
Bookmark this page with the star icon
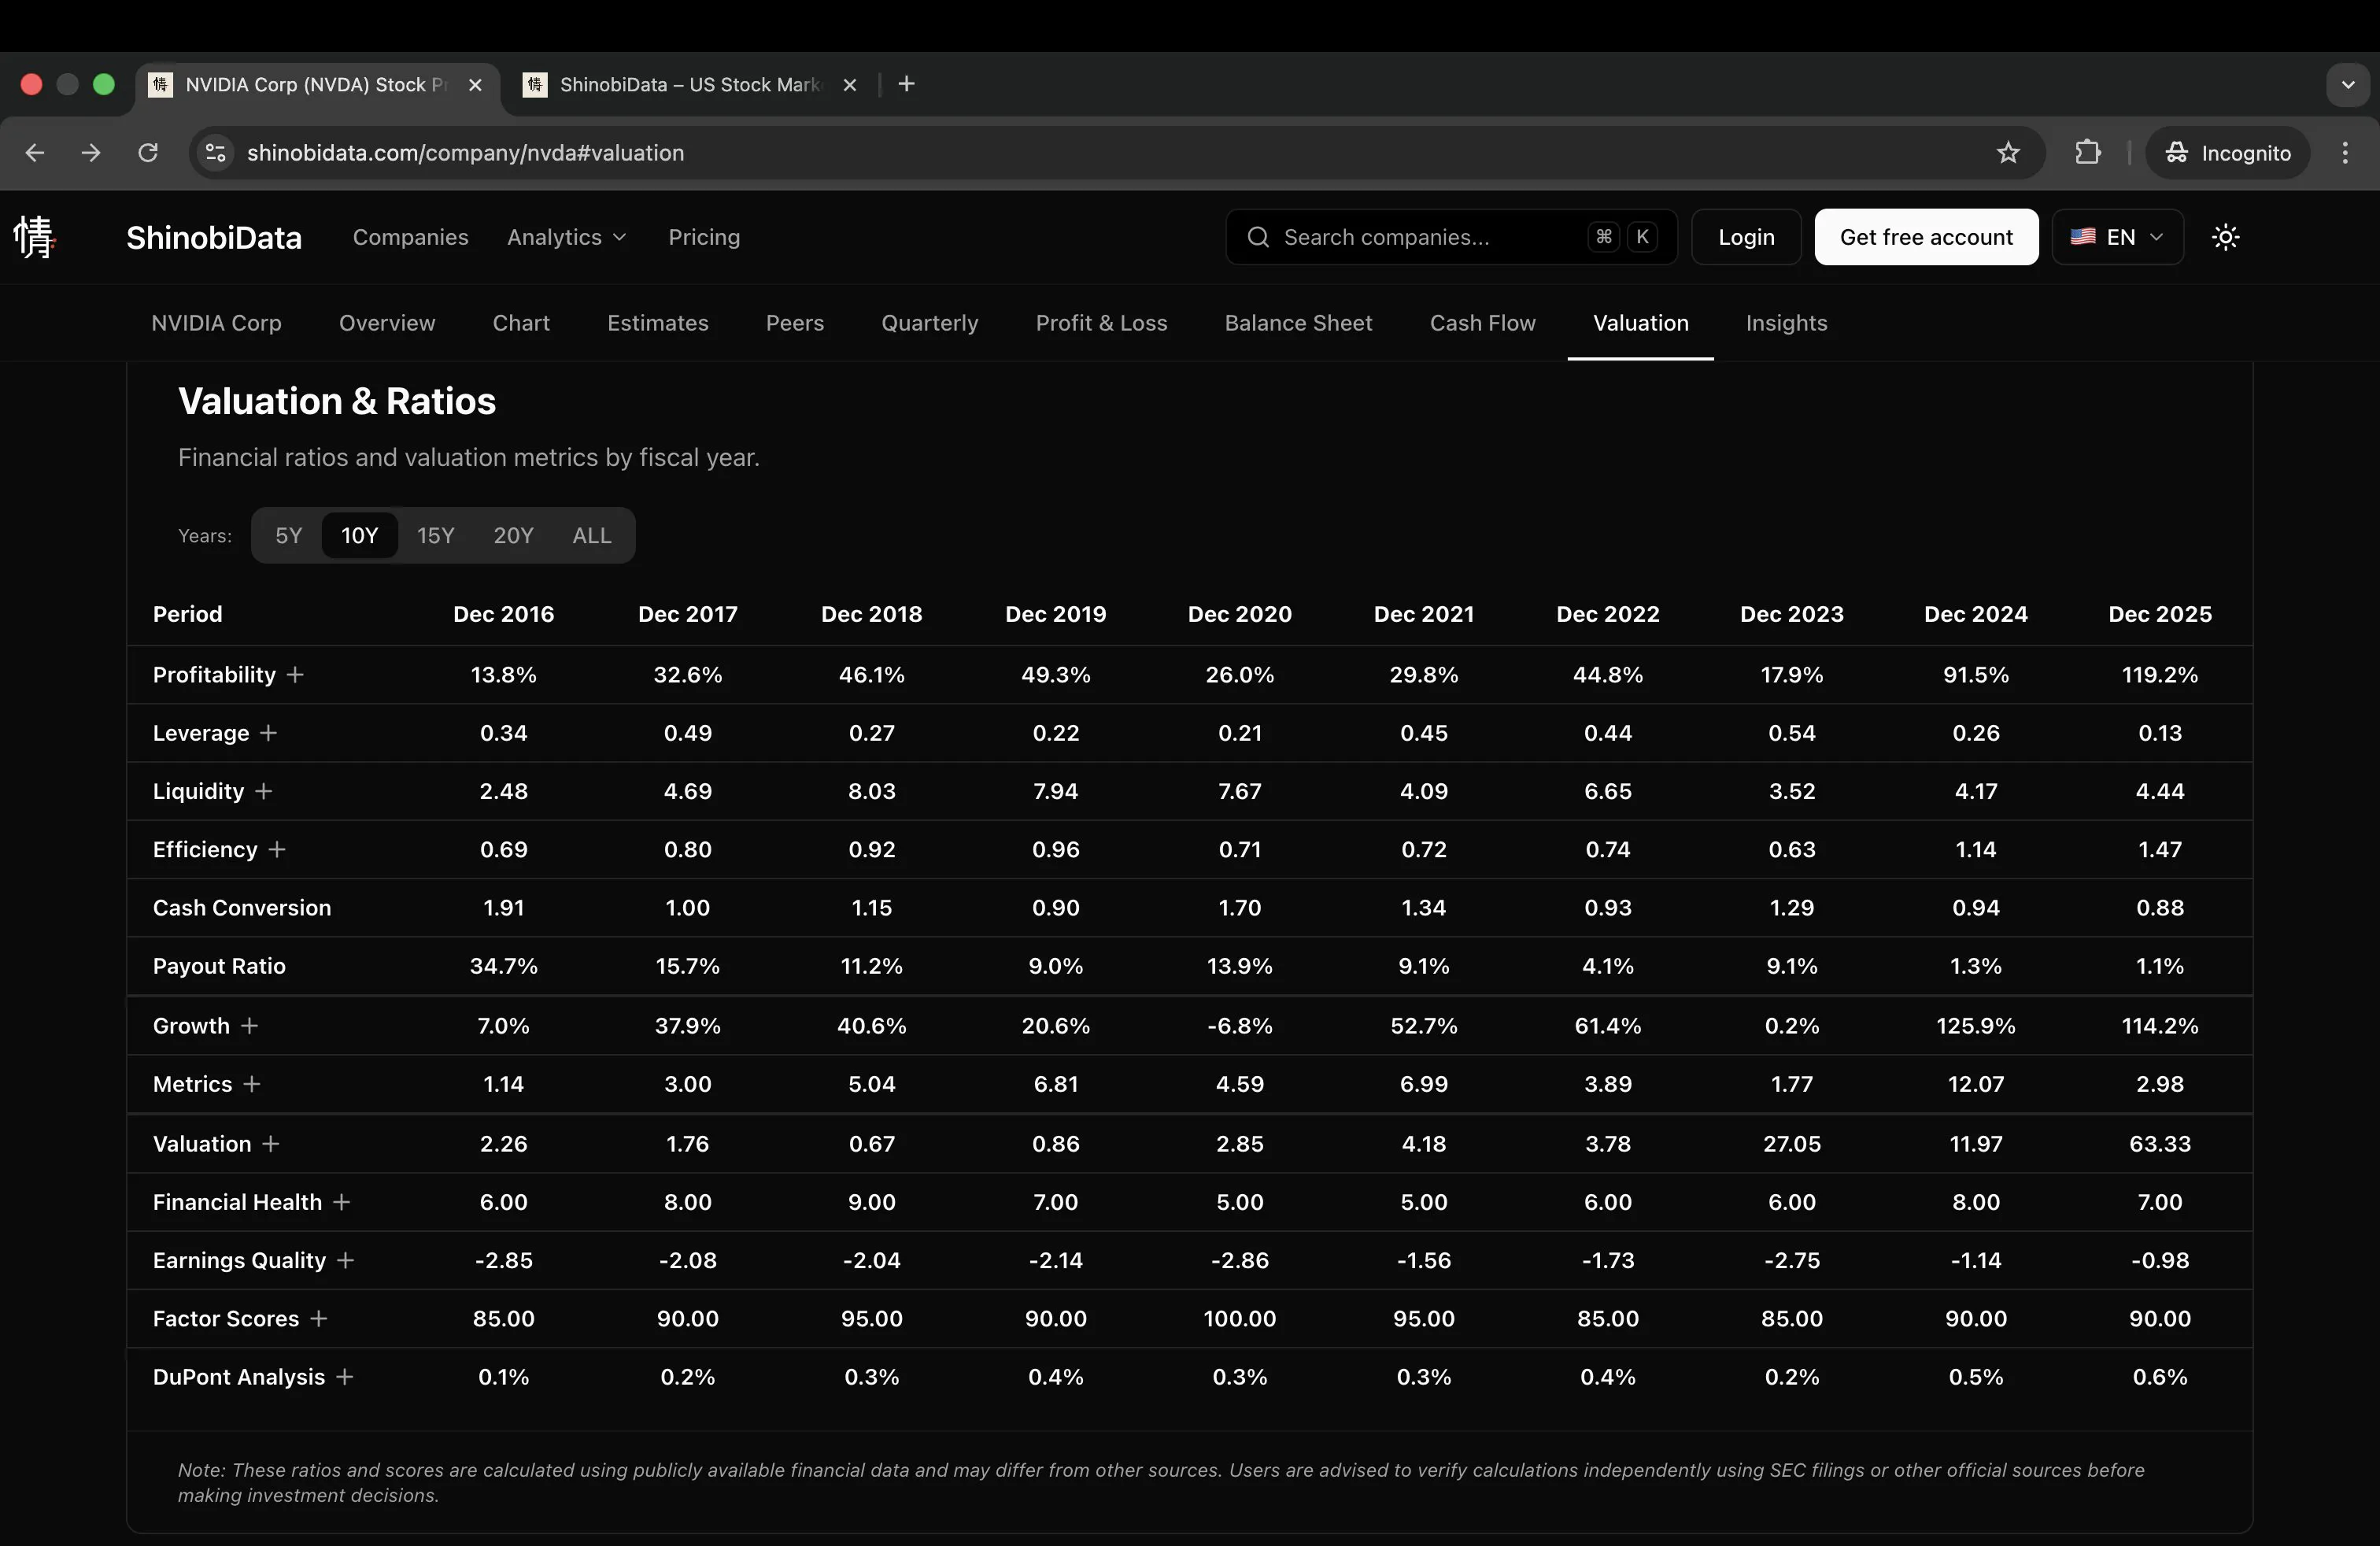coord(2008,152)
